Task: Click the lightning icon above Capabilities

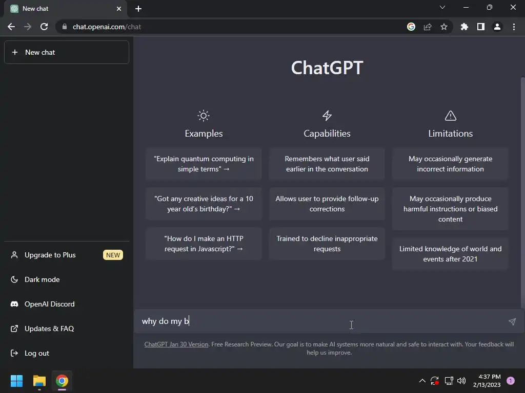Action: [x=327, y=116]
